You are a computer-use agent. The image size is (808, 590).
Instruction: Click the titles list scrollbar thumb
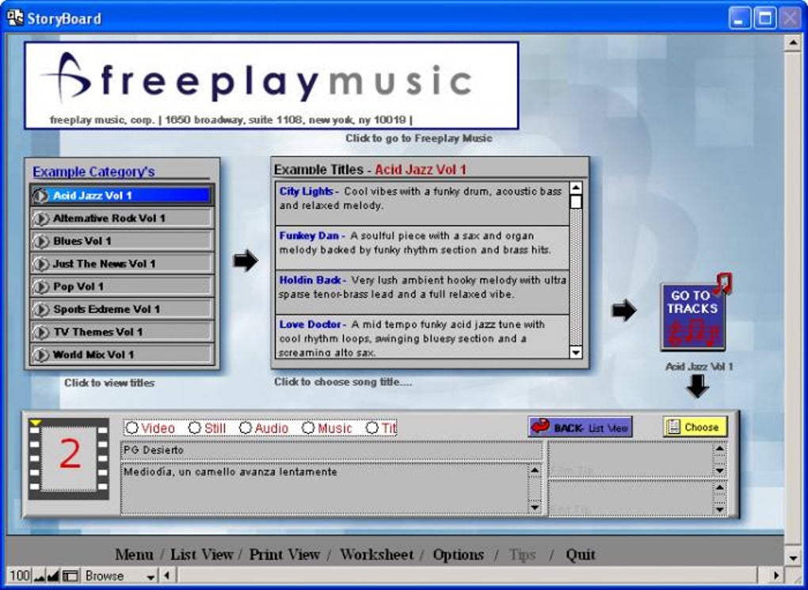[576, 201]
